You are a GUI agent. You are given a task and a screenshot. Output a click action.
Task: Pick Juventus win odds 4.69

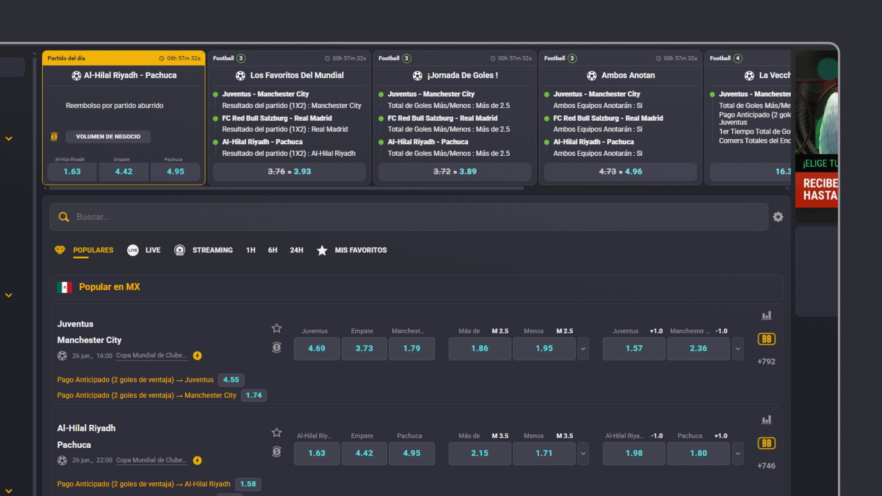pos(317,349)
